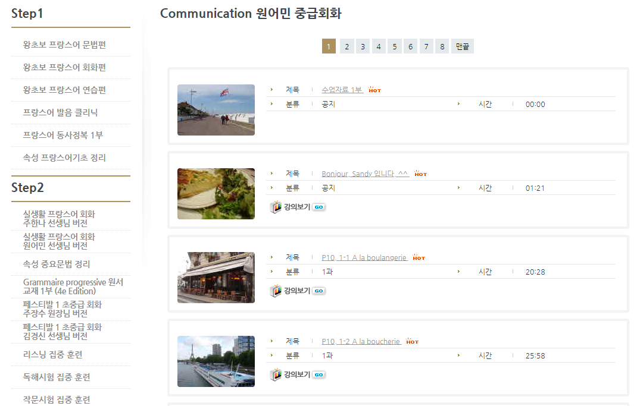Open lecture viewer icon for A la boulangerie

(276, 291)
